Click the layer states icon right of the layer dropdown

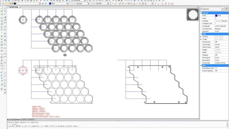tap(43, 3)
